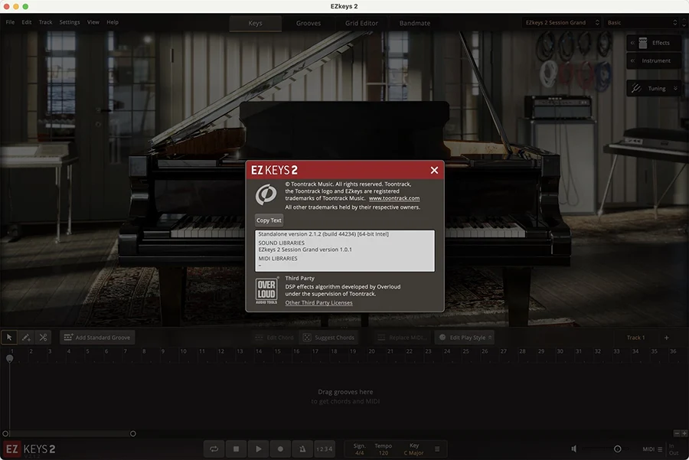Expand the Tuning panel
689x460 pixels.
tap(655, 89)
